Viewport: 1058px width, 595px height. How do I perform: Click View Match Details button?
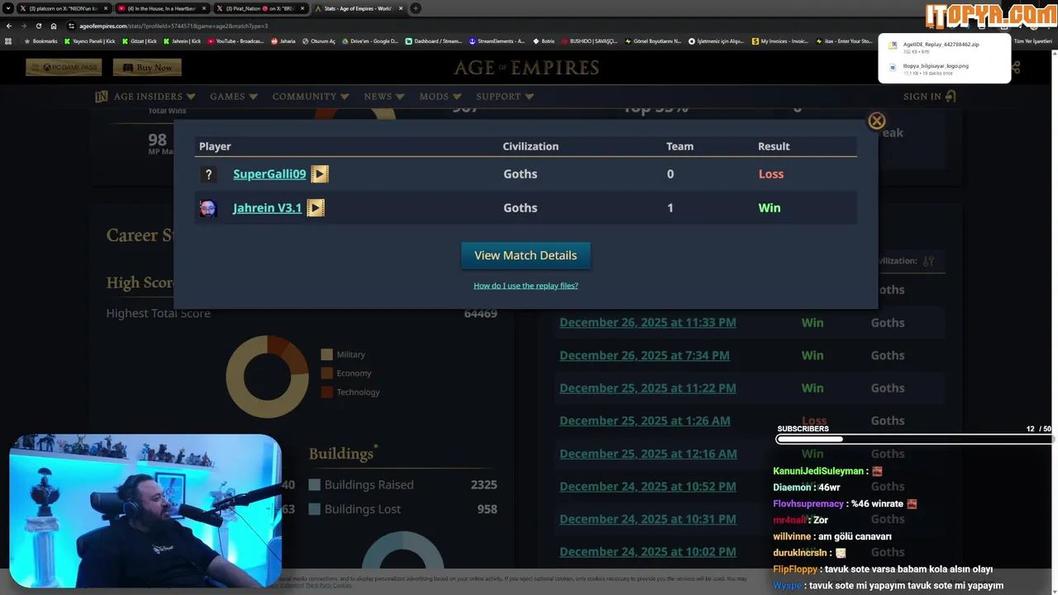point(526,255)
